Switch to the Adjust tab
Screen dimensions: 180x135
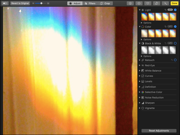(x=75, y=3)
